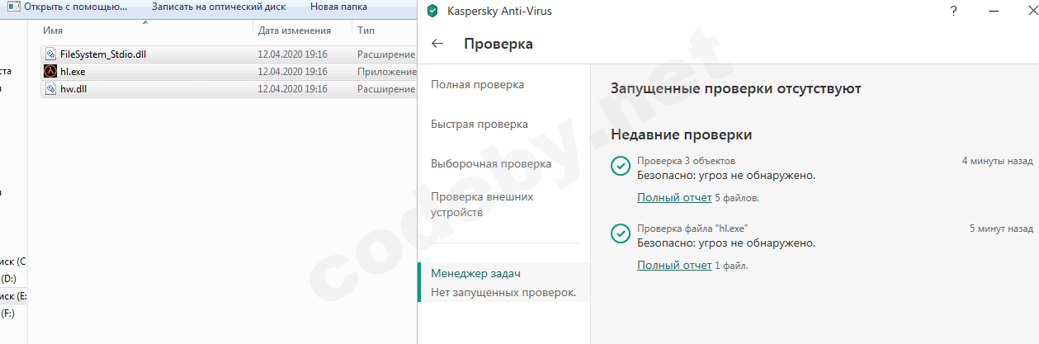Sort files by Имя column header
The height and width of the screenshot is (344, 1039).
54,31
